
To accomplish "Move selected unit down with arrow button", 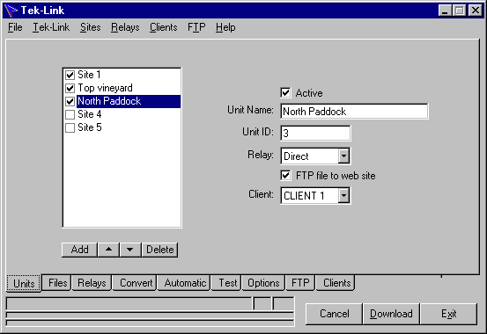I will pyautogui.click(x=130, y=250).
